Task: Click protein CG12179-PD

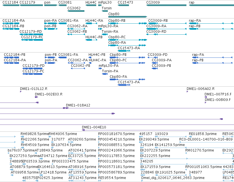Action: point(32,68)
